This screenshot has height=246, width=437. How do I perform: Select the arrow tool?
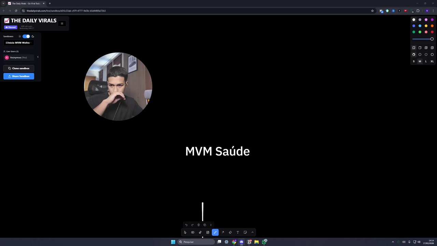[223, 232]
